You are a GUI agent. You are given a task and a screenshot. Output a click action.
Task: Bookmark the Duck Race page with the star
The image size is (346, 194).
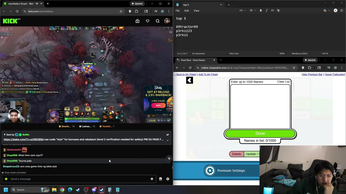tap(294, 68)
